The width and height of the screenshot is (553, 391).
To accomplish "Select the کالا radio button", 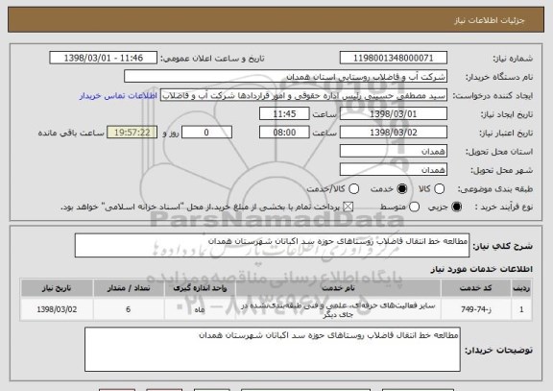I will click(439, 189).
